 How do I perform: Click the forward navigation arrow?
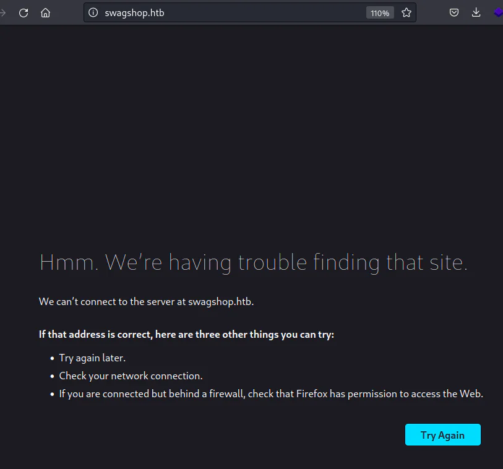click(x=3, y=13)
